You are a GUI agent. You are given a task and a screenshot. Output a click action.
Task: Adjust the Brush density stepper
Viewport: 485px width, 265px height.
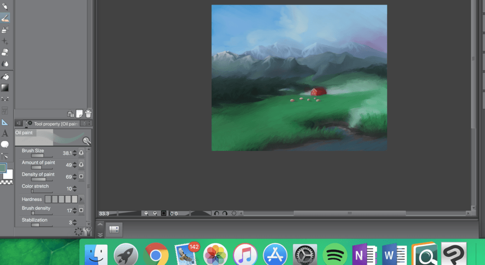75,210
